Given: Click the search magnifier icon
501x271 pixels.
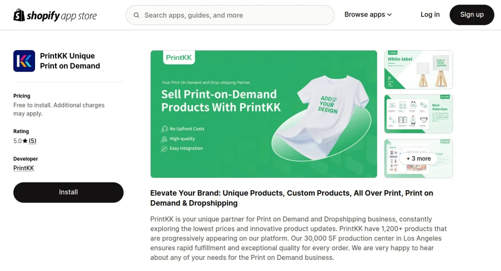Looking at the screenshot, I should (137, 15).
